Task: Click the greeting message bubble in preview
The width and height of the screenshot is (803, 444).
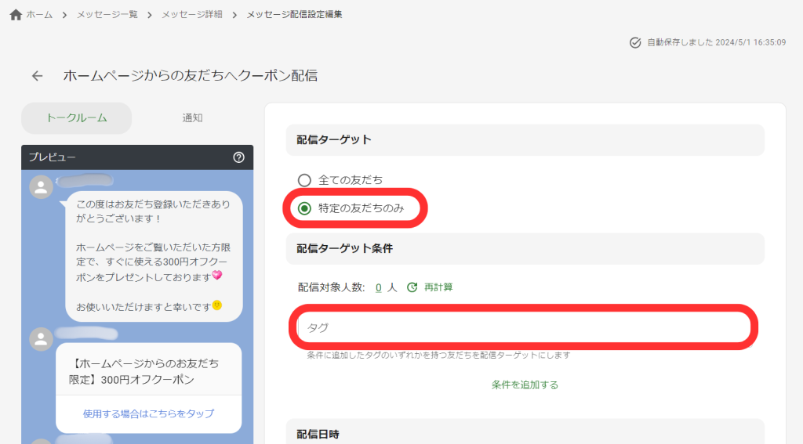Action: [x=154, y=256]
